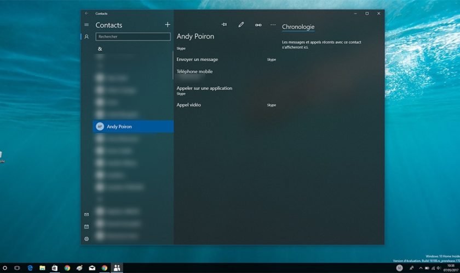The image size is (460, 273).
Task: Click Téléphone mobile entry
Action: point(194,72)
